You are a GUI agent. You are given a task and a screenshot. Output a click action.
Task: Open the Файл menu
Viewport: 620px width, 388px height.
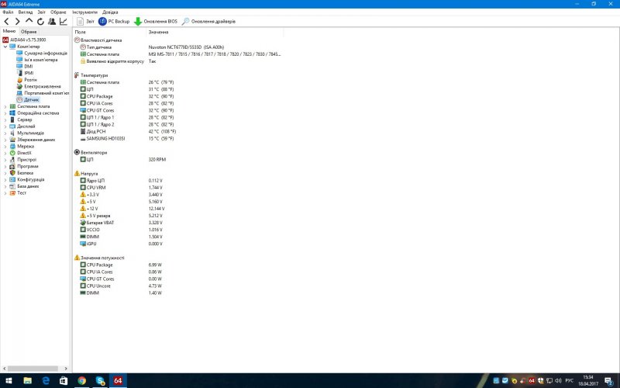coord(8,12)
